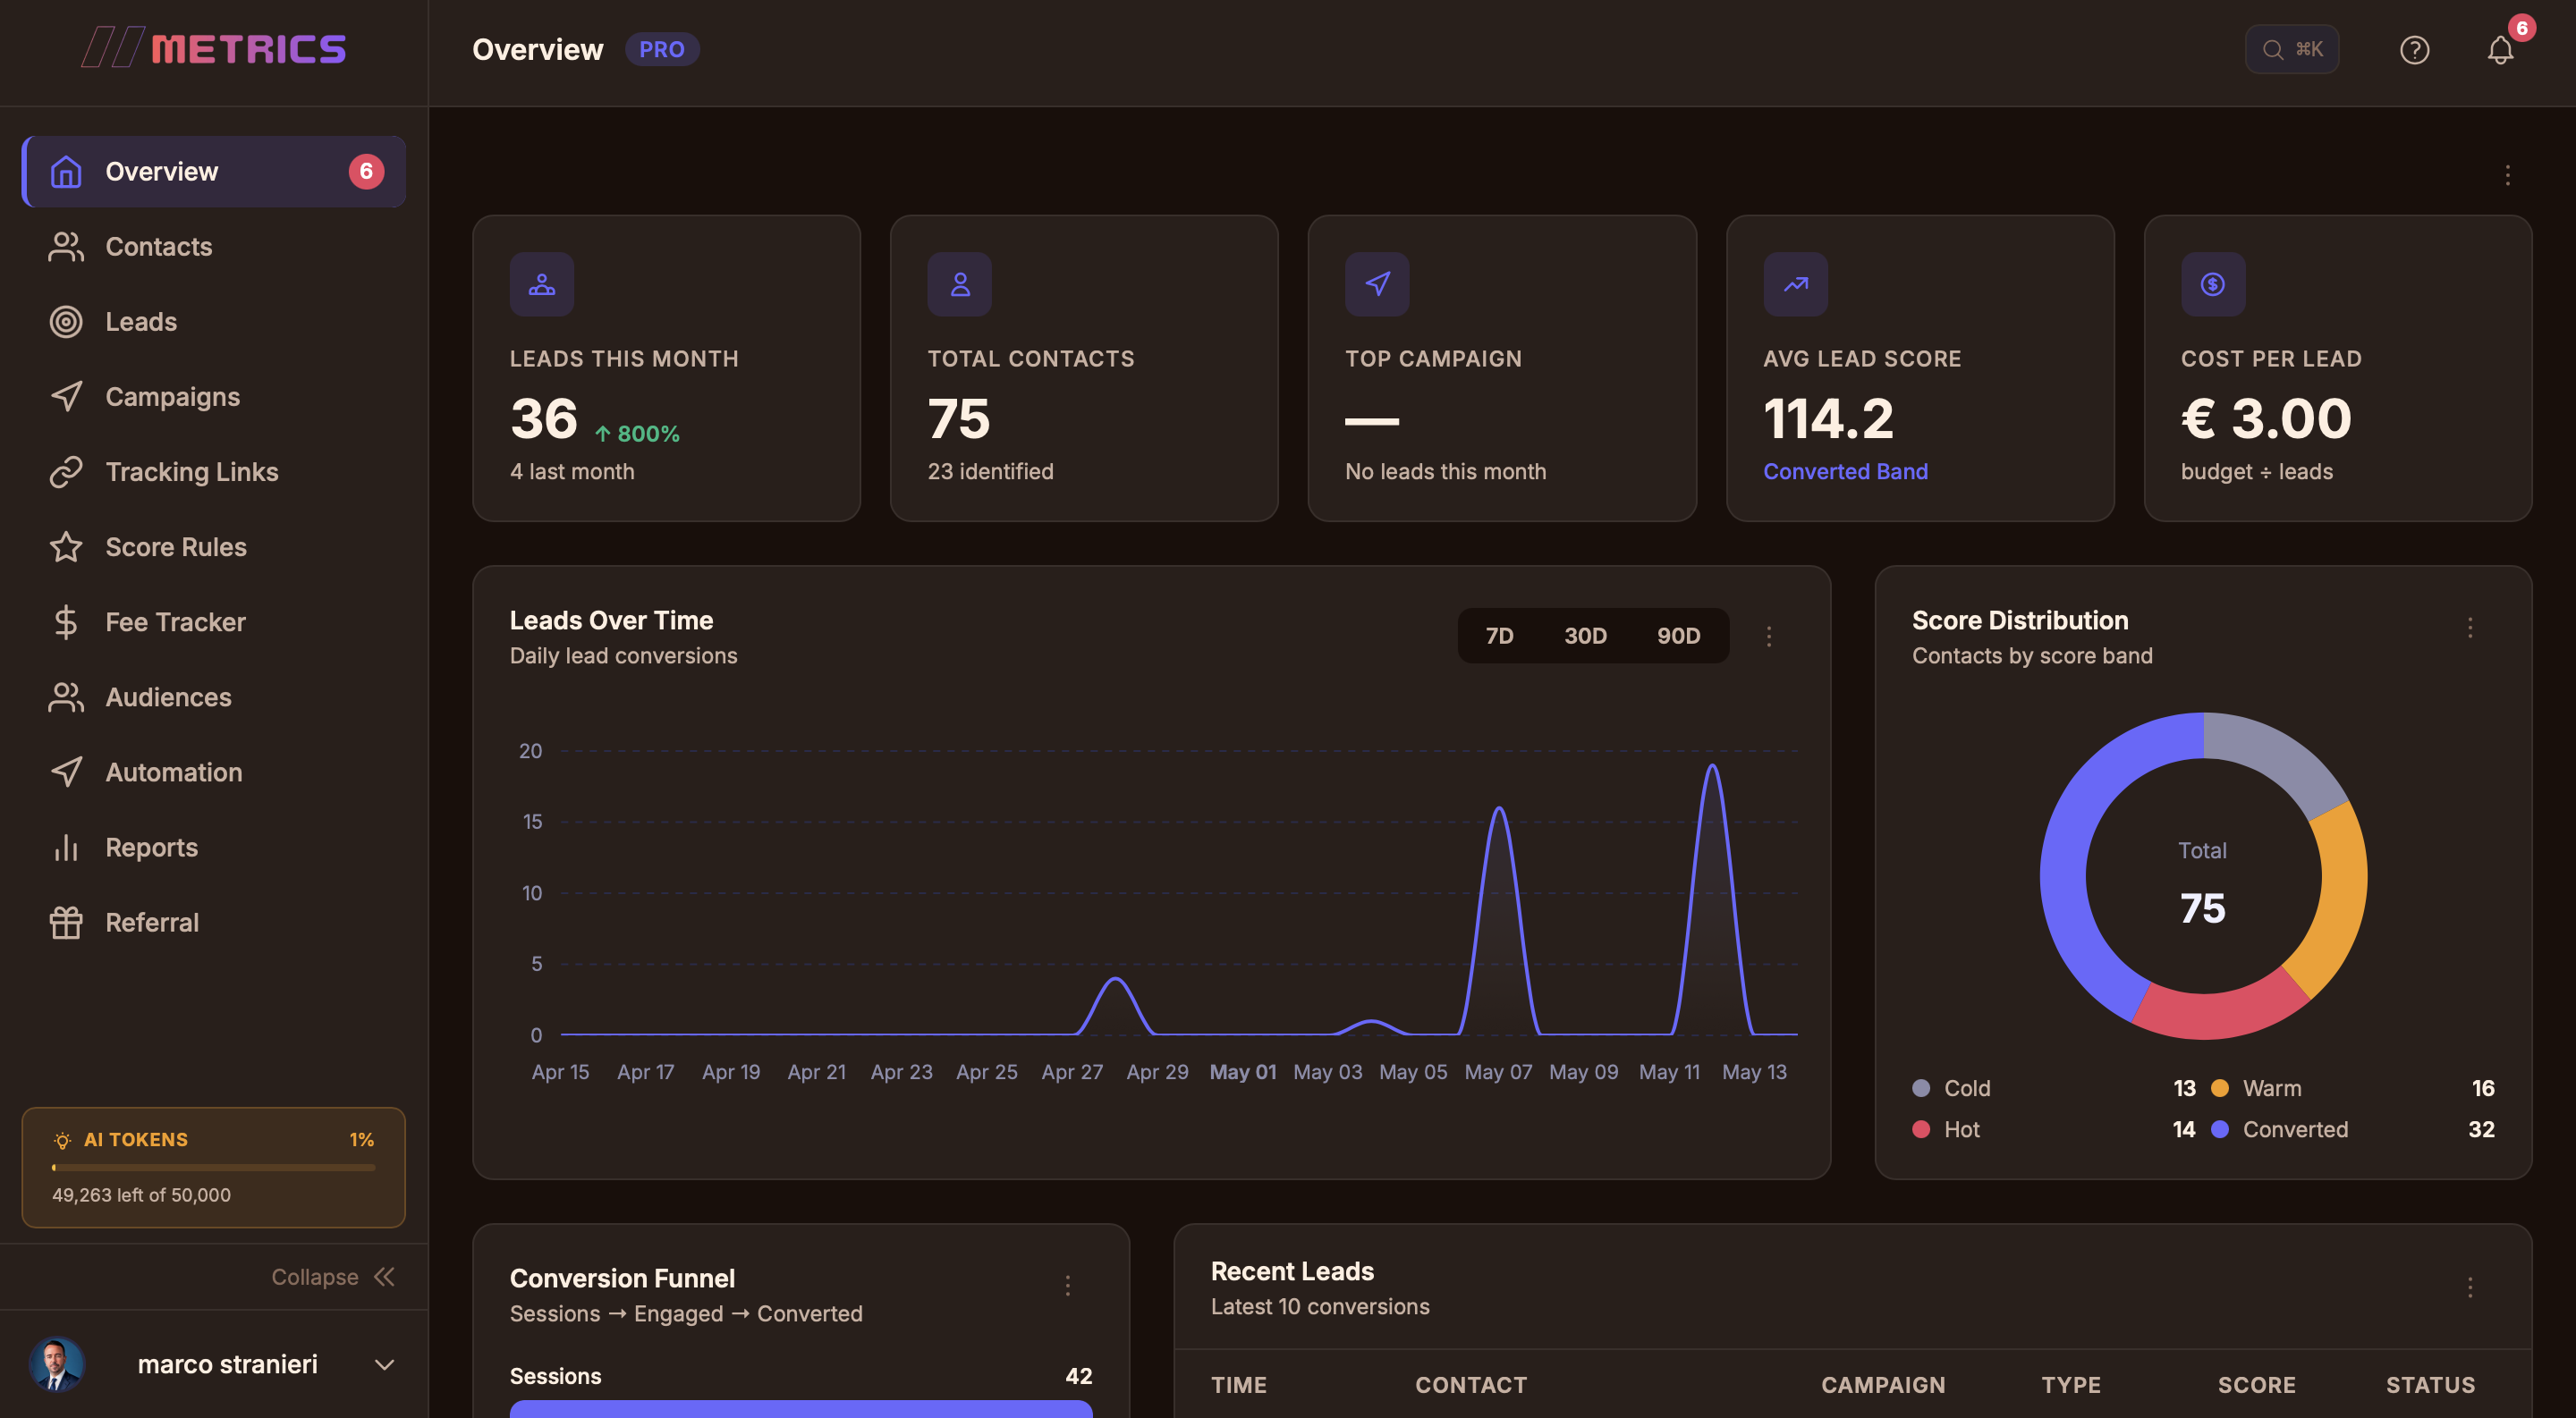Open the search ⌘K box

(2291, 50)
